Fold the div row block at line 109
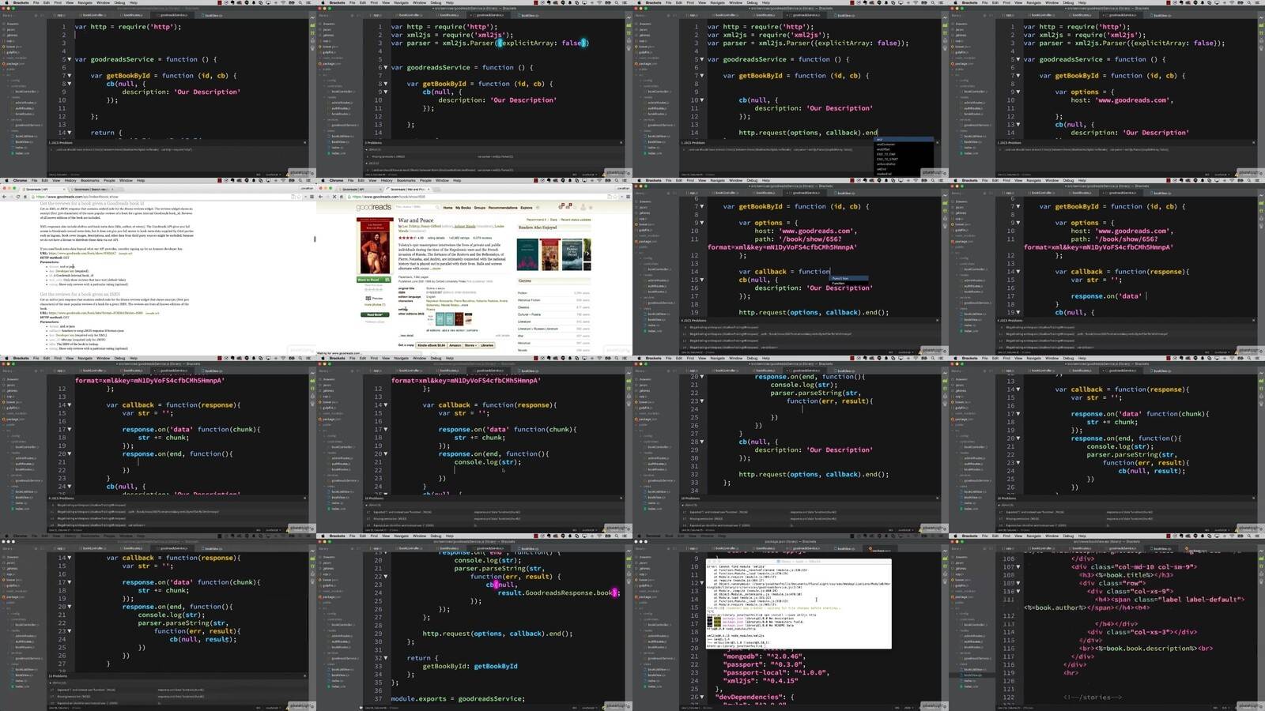Viewport: 1265px width, 711px height. [1018, 583]
